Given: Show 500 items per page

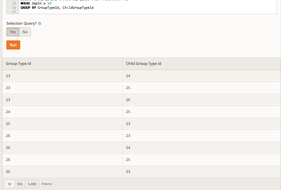Looking at the screenshot, I should click(x=20, y=184).
